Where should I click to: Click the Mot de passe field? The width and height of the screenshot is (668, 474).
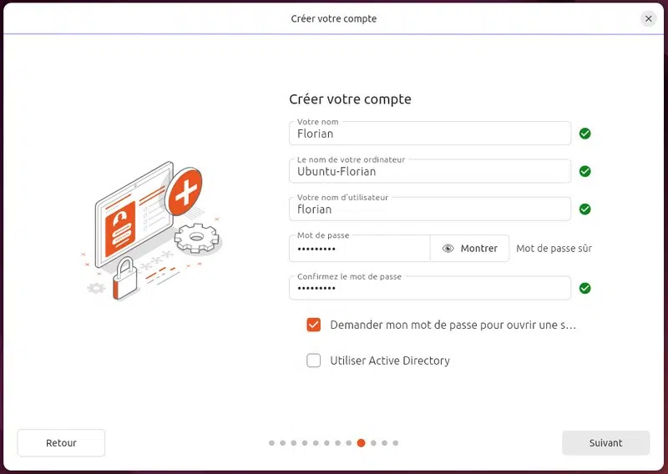pos(359,249)
